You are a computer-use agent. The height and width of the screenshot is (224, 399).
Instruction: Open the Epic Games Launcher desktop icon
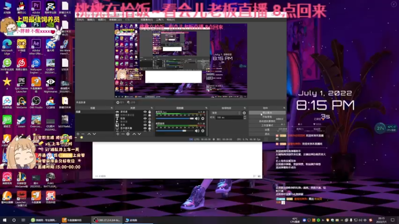(x=21, y=85)
